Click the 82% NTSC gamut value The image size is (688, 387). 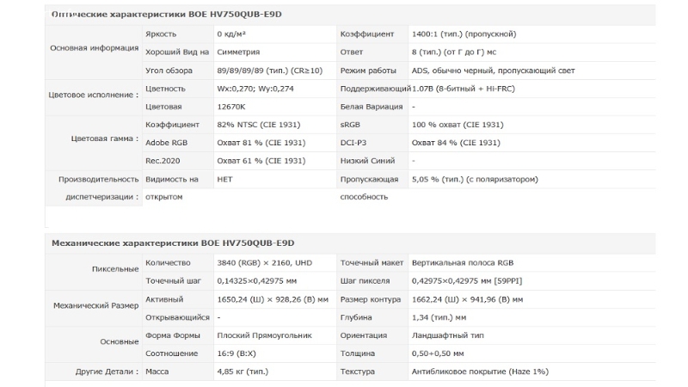pos(259,125)
